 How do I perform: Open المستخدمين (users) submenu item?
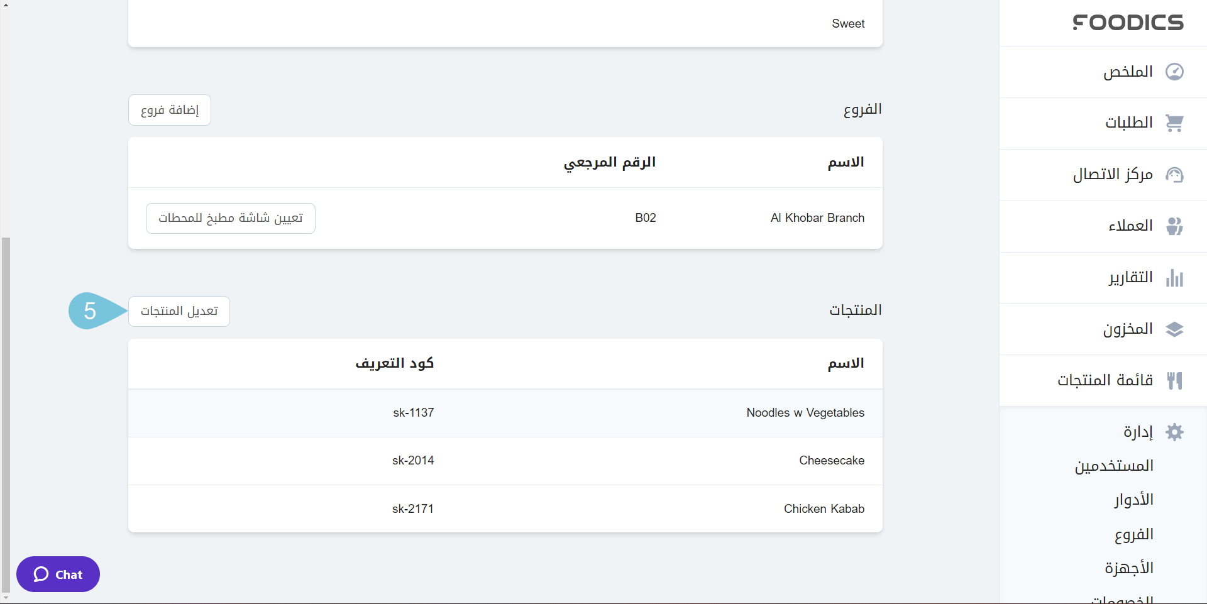point(1114,466)
